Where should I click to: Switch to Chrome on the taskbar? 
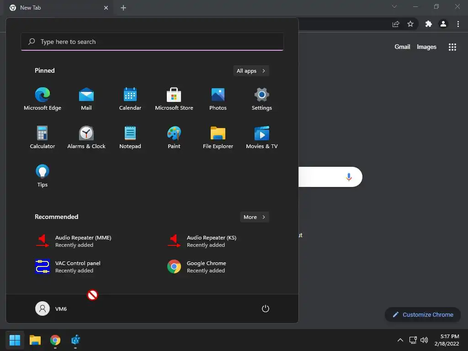coord(55,340)
